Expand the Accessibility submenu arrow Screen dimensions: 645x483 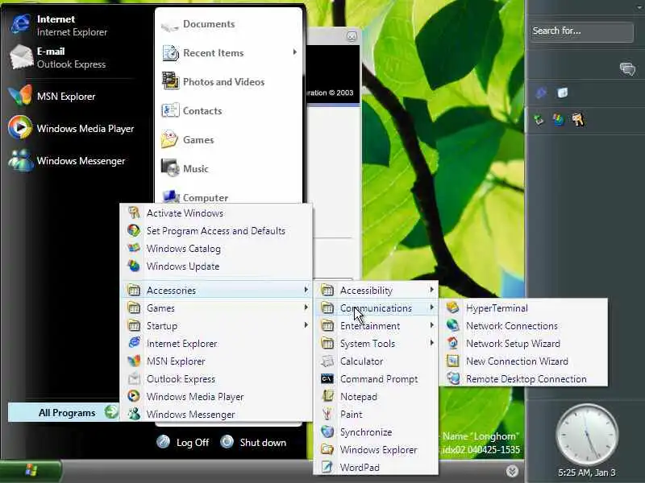coord(431,290)
